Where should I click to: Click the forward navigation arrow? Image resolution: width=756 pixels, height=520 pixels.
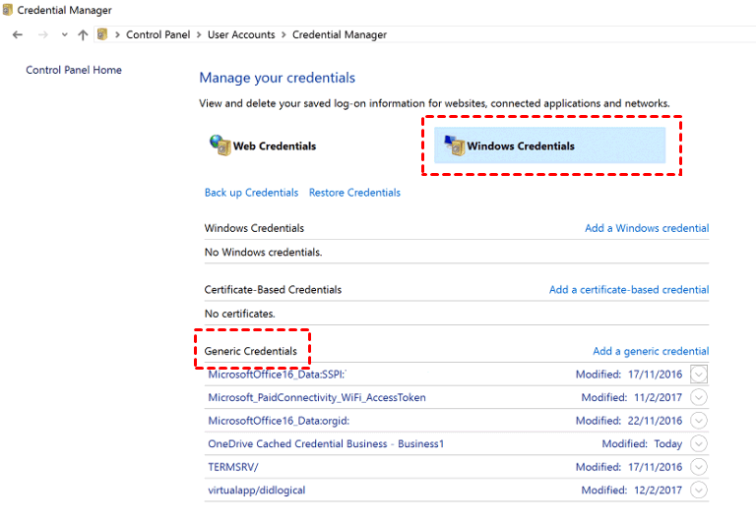tap(42, 34)
